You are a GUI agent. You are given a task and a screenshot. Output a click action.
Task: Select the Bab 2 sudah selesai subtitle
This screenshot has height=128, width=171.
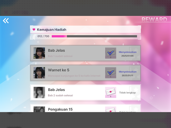tap(60, 95)
